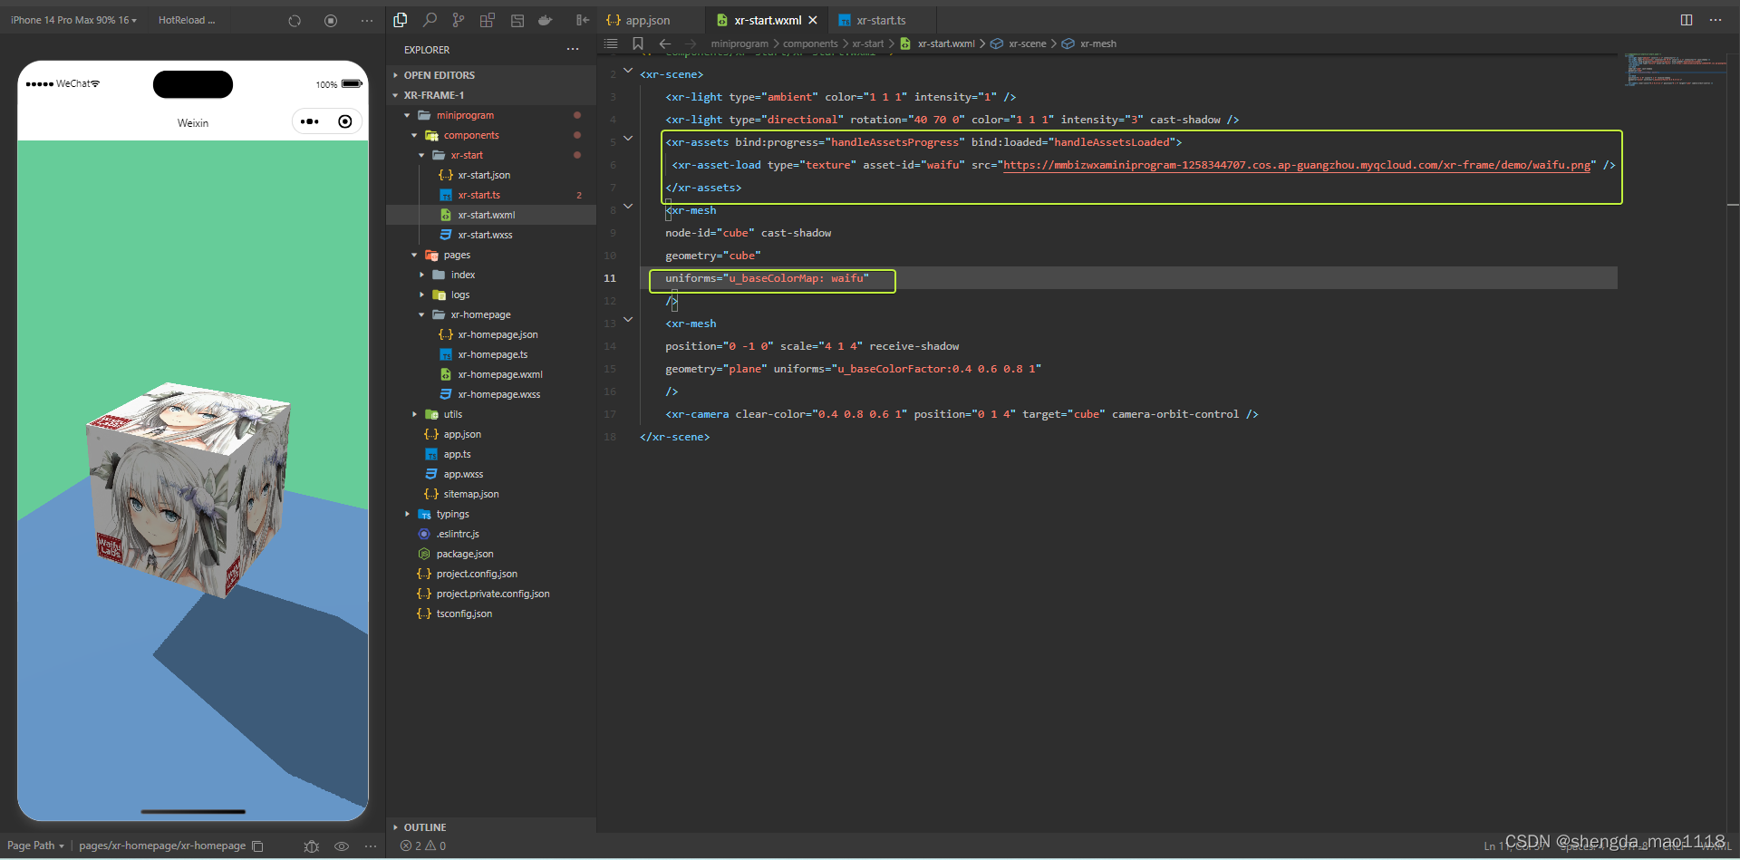
Task: Fold the xr-assets block at line 5
Action: [628, 139]
